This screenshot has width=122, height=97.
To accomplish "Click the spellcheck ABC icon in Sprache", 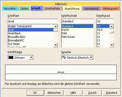I will pyautogui.click(x=64, y=57).
